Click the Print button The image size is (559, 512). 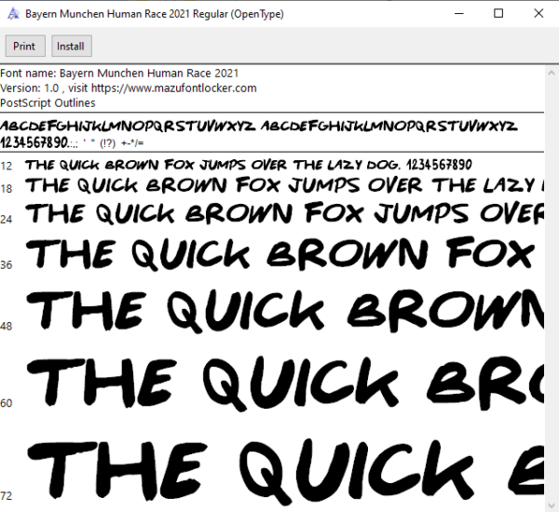[25, 46]
